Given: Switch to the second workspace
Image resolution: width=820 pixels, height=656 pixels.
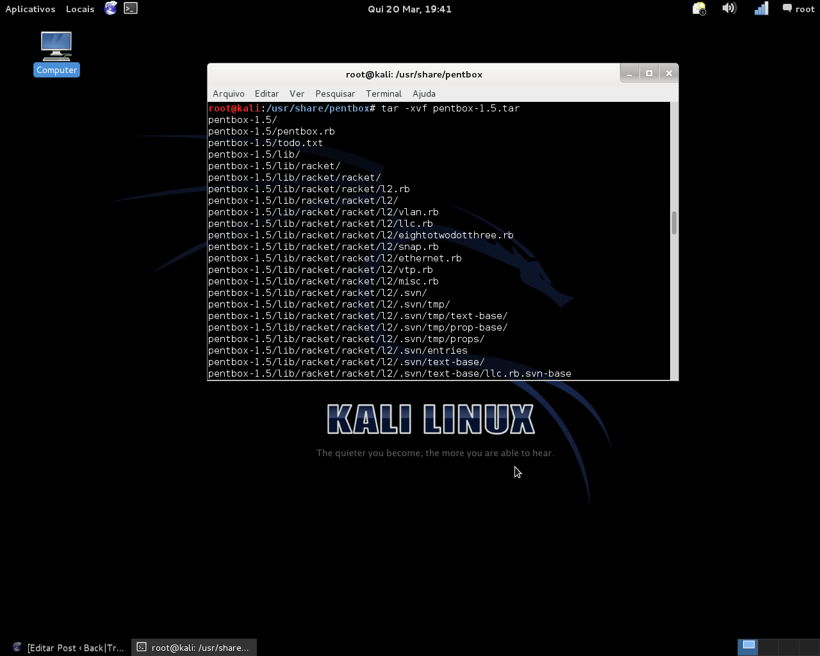Looking at the screenshot, I should (768, 647).
